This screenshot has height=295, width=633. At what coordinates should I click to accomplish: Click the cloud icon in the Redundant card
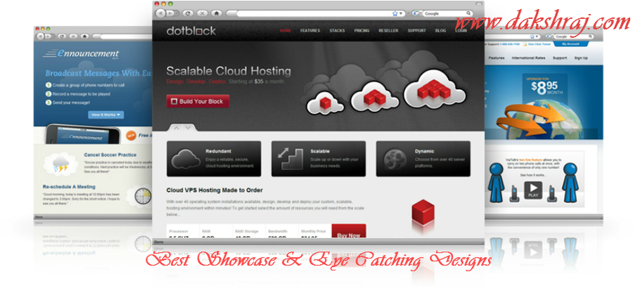[186, 159]
